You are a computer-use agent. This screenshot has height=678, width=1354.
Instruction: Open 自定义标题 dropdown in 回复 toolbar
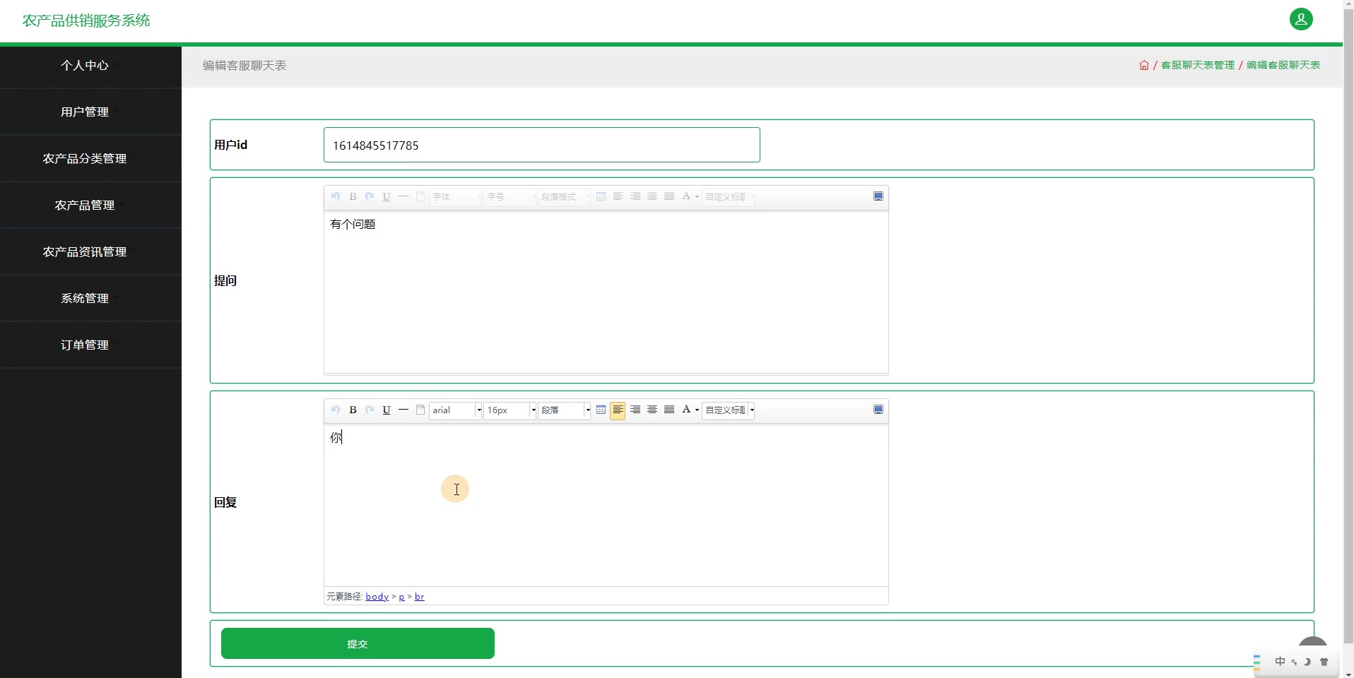click(x=729, y=410)
